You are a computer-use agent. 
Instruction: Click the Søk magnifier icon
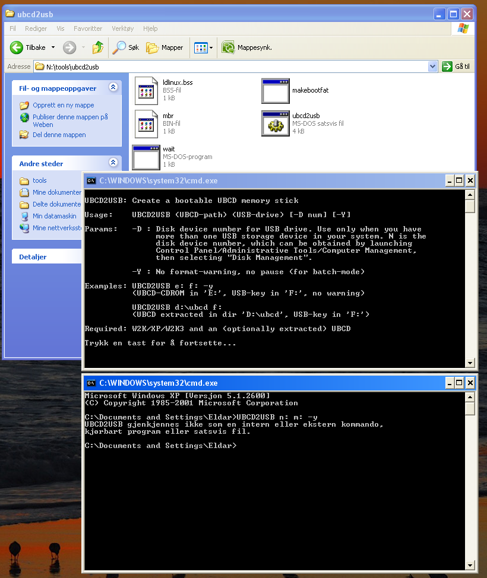click(x=119, y=47)
